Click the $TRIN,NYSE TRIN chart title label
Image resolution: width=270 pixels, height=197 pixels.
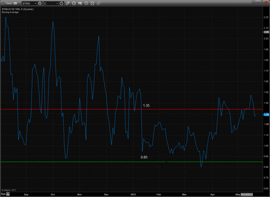tap(17, 9)
